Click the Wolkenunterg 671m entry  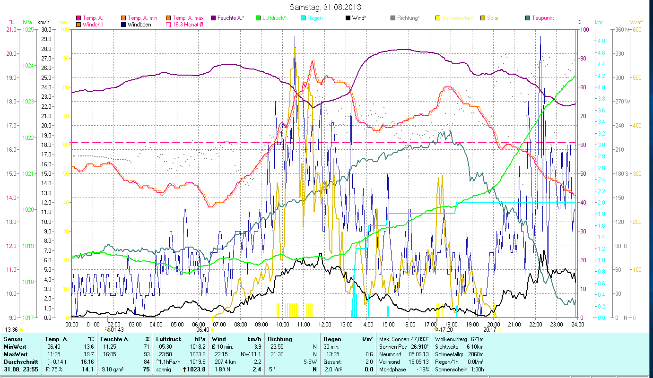459,339
